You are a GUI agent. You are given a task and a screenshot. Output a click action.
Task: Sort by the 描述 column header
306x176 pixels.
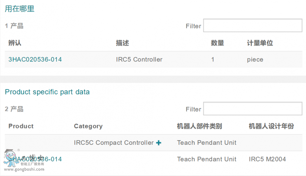click(x=122, y=43)
